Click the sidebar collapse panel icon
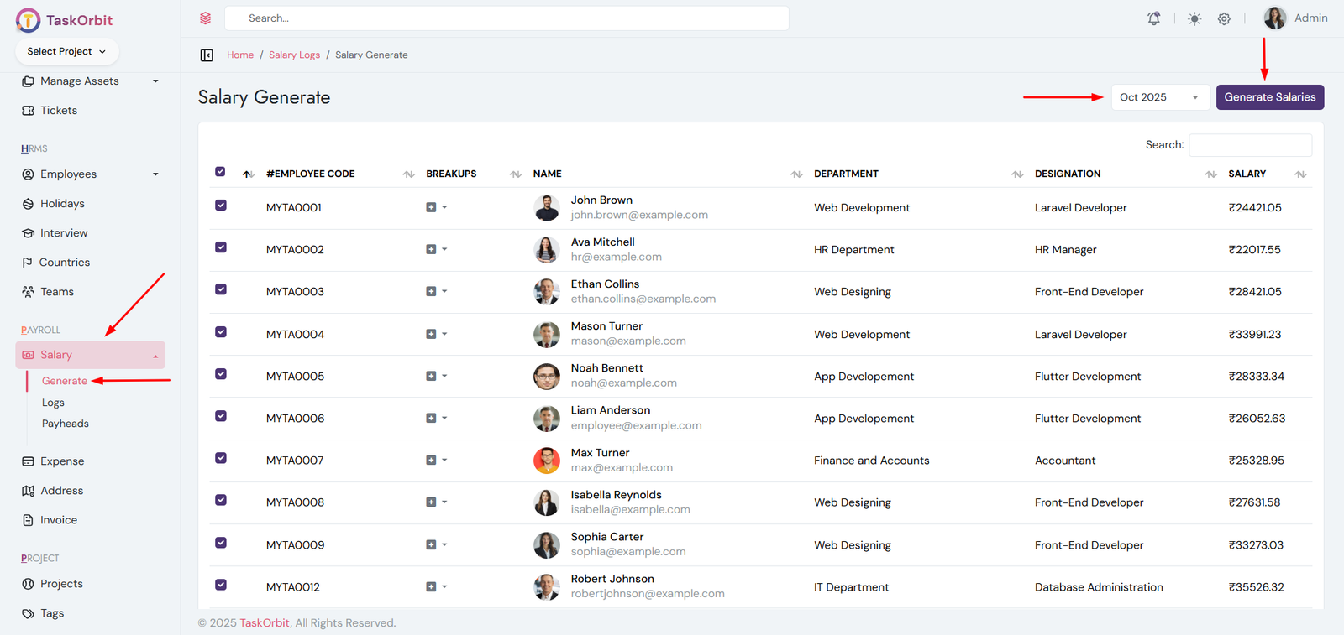 pyautogui.click(x=207, y=55)
